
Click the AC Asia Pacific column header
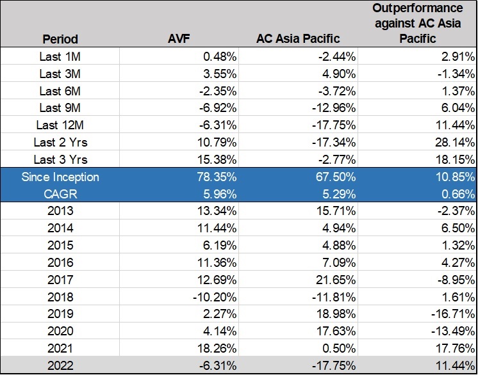[x=298, y=39]
